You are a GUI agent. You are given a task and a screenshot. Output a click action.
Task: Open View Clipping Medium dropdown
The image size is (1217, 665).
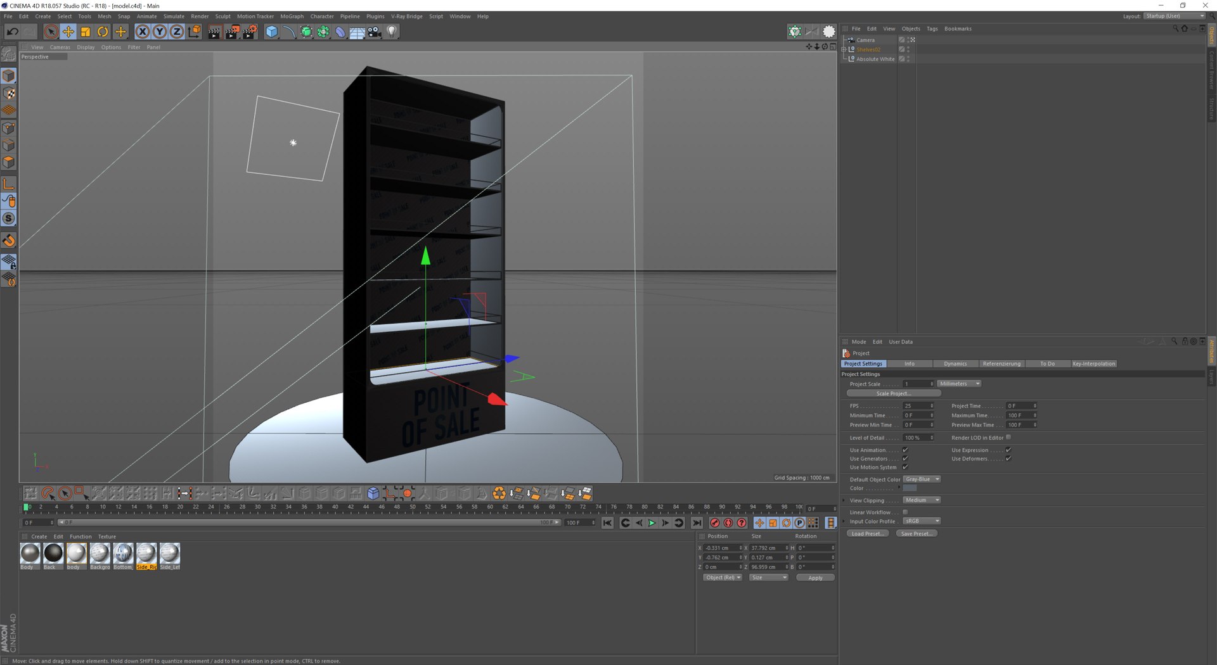coord(922,500)
